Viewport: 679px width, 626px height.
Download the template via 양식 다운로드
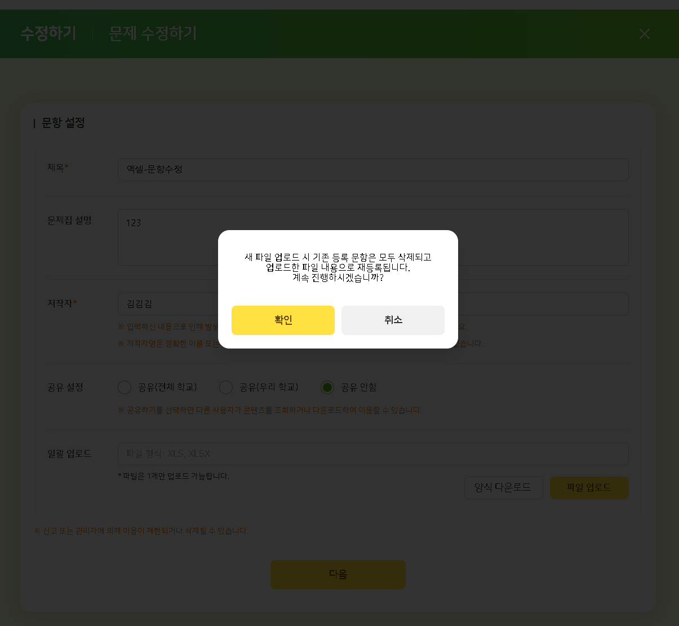point(504,488)
